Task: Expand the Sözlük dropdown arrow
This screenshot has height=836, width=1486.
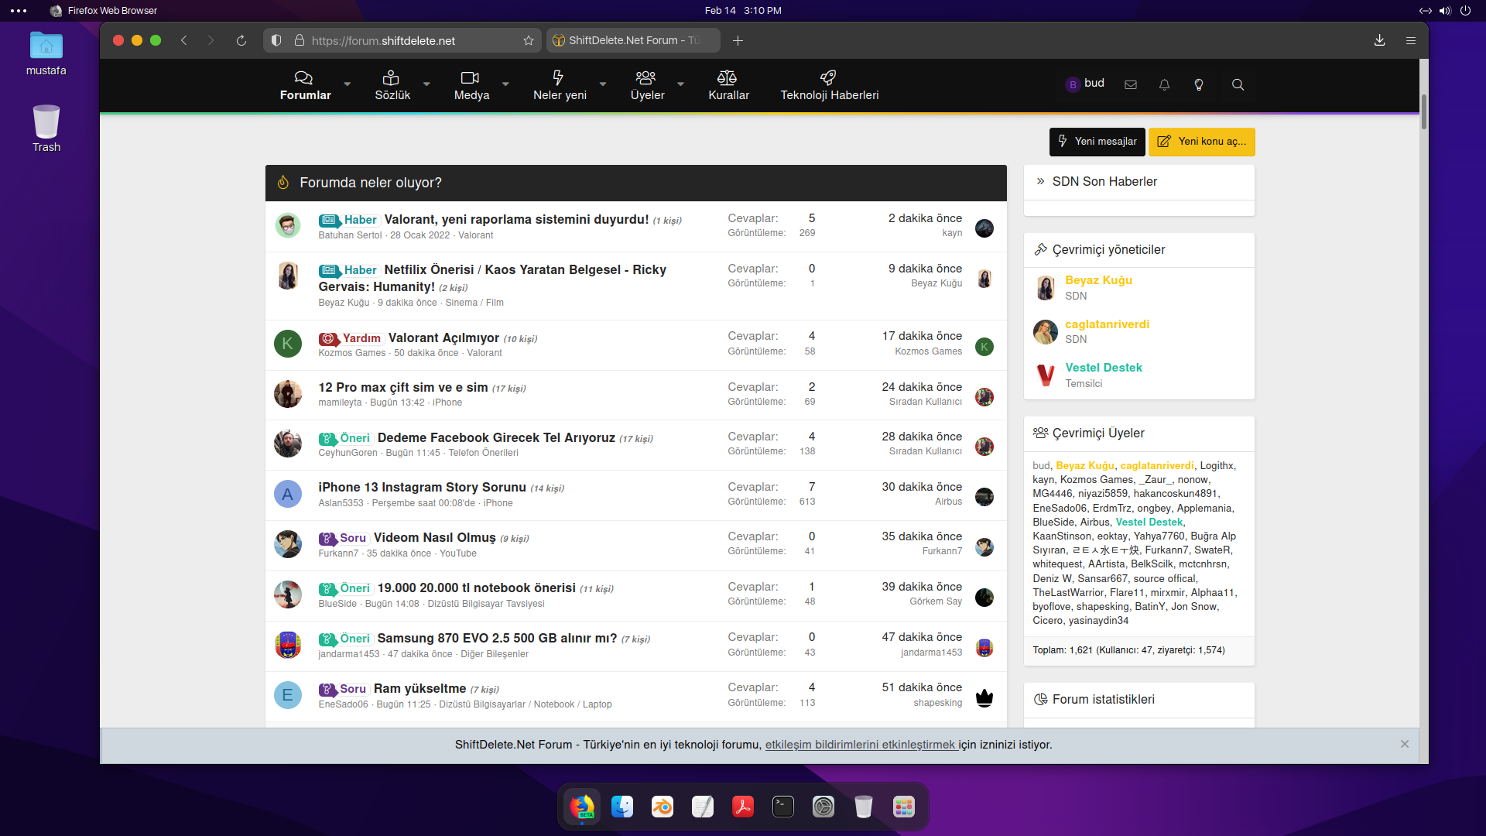Action: pyautogui.click(x=426, y=84)
